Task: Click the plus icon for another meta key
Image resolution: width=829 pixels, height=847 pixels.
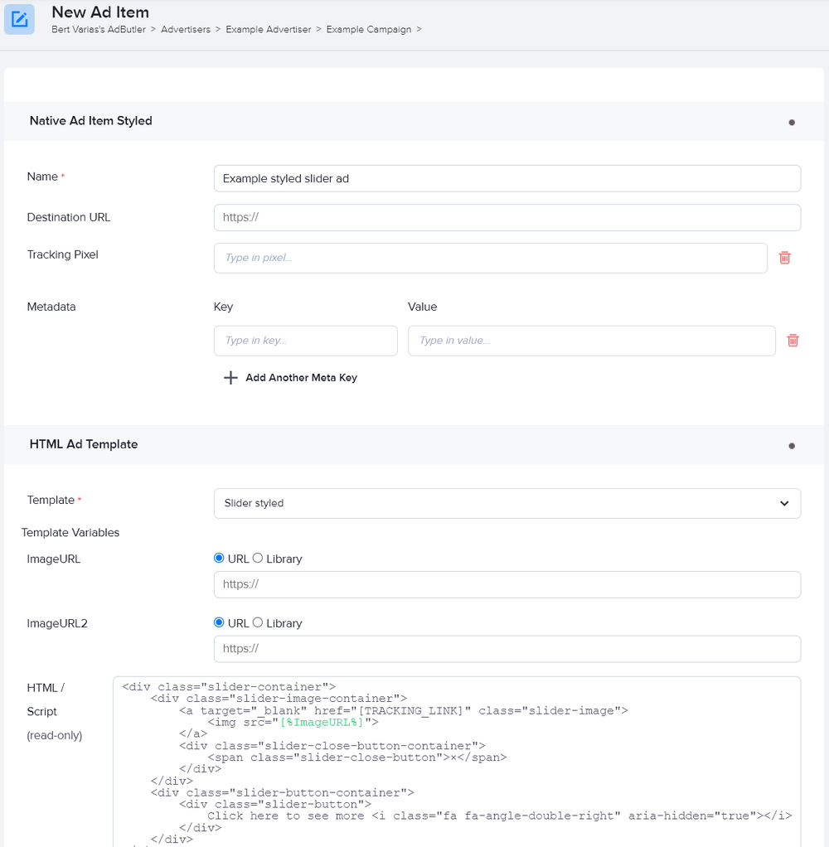Action: tap(230, 378)
